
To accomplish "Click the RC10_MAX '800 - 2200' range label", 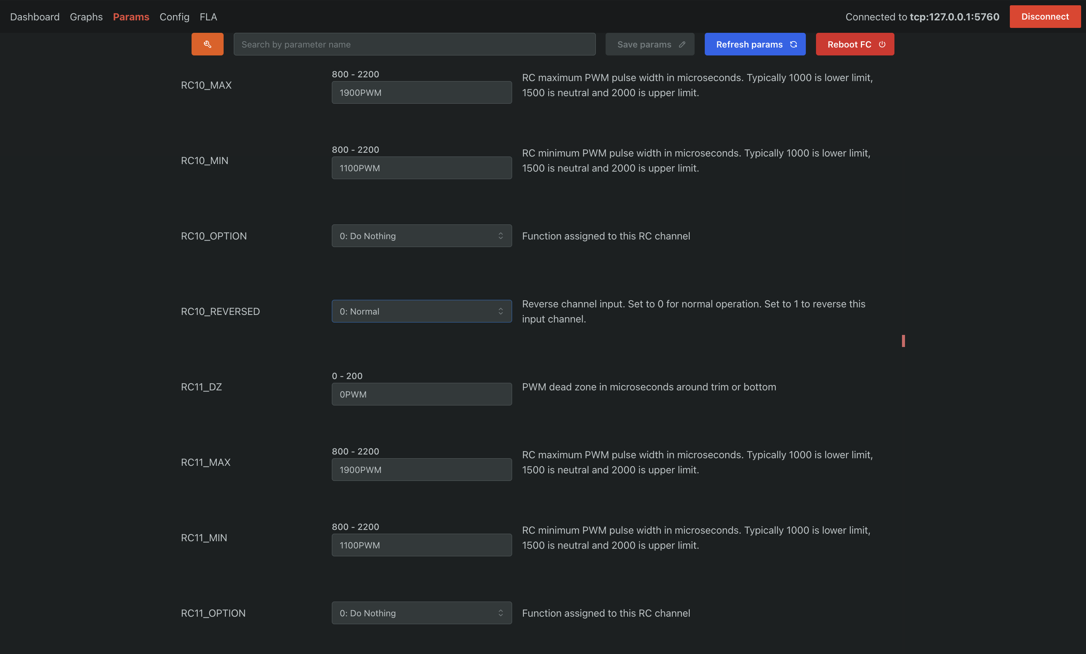I will click(355, 74).
